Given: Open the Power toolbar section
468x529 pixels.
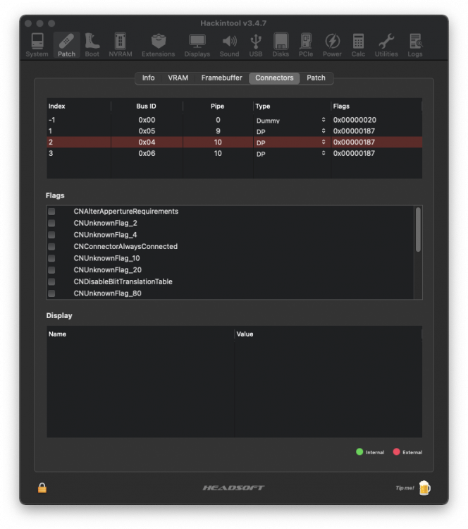Looking at the screenshot, I should [332, 45].
